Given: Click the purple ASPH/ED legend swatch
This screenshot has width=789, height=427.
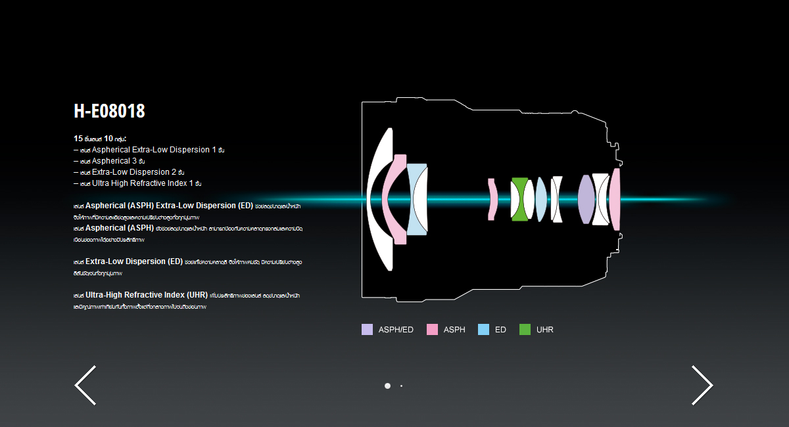Looking at the screenshot, I should (x=367, y=330).
